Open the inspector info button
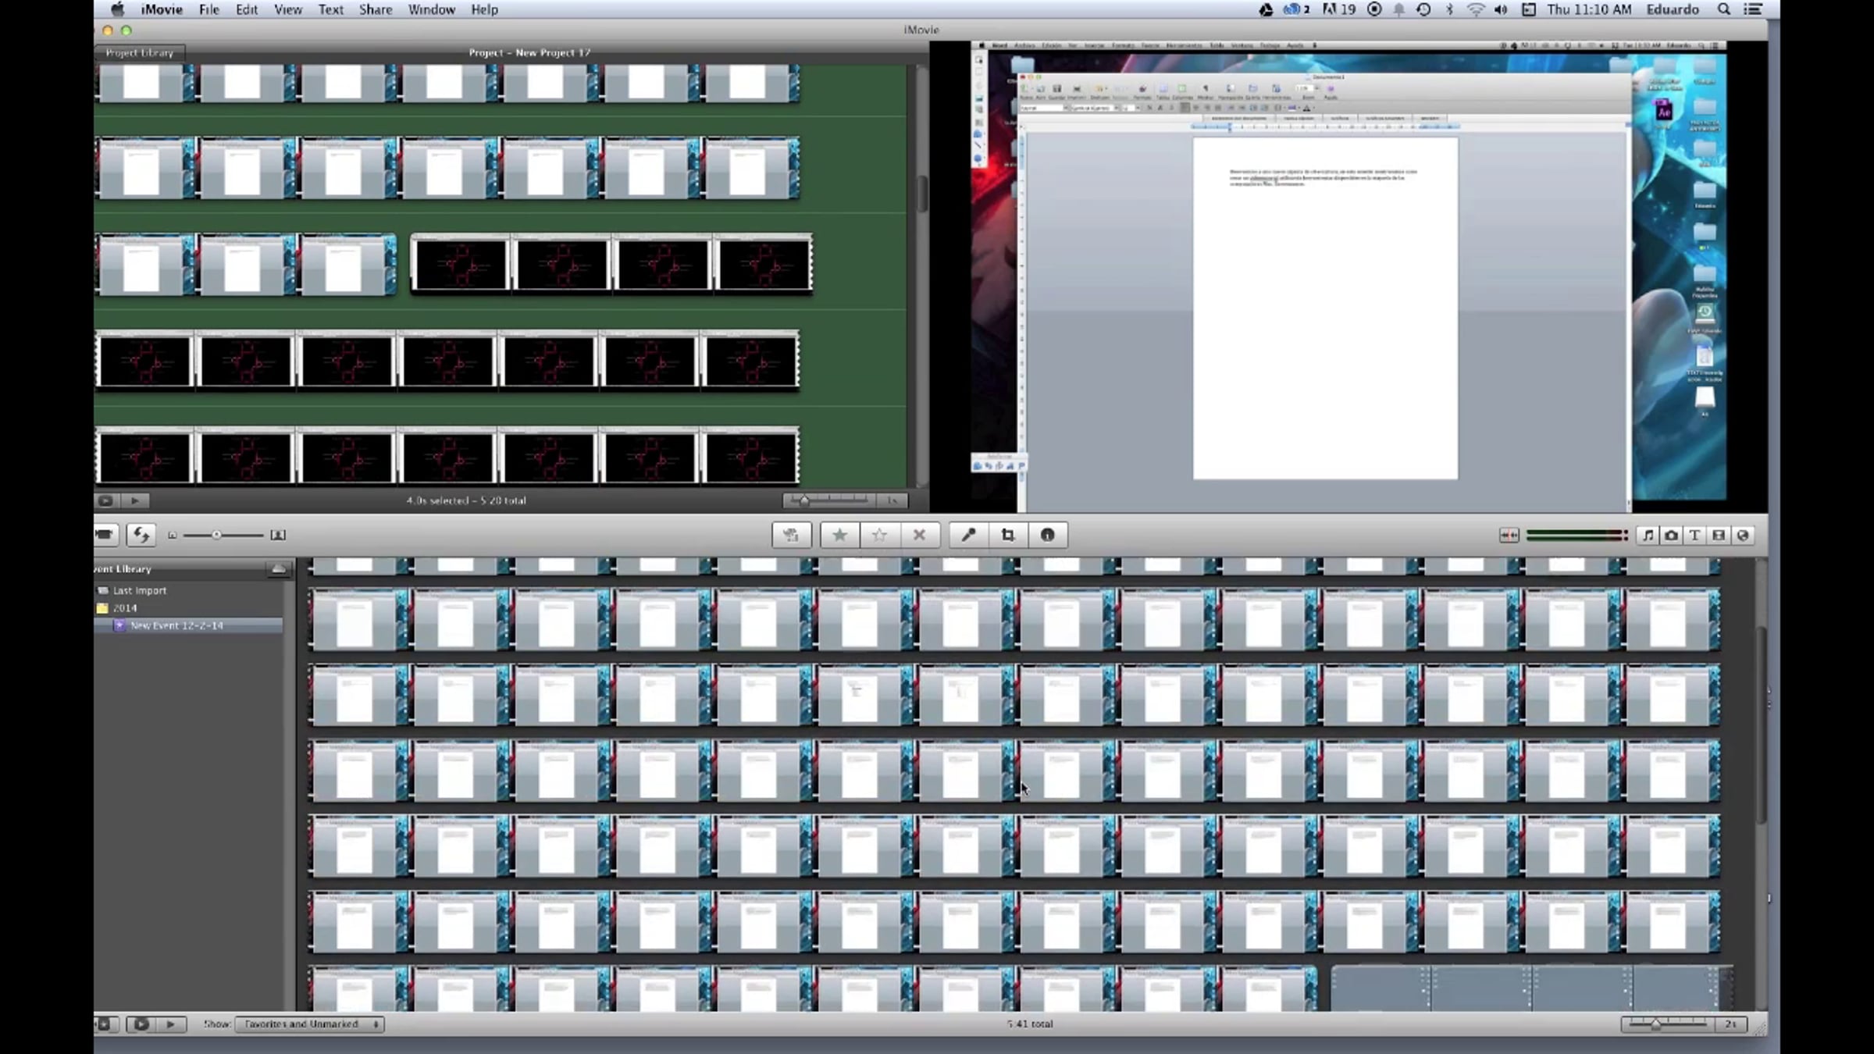 pos(1048,535)
